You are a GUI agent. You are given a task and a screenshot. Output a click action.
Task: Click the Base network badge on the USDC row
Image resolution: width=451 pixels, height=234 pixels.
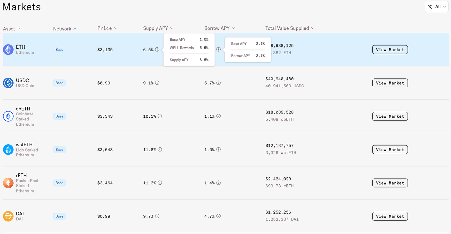pyautogui.click(x=59, y=83)
